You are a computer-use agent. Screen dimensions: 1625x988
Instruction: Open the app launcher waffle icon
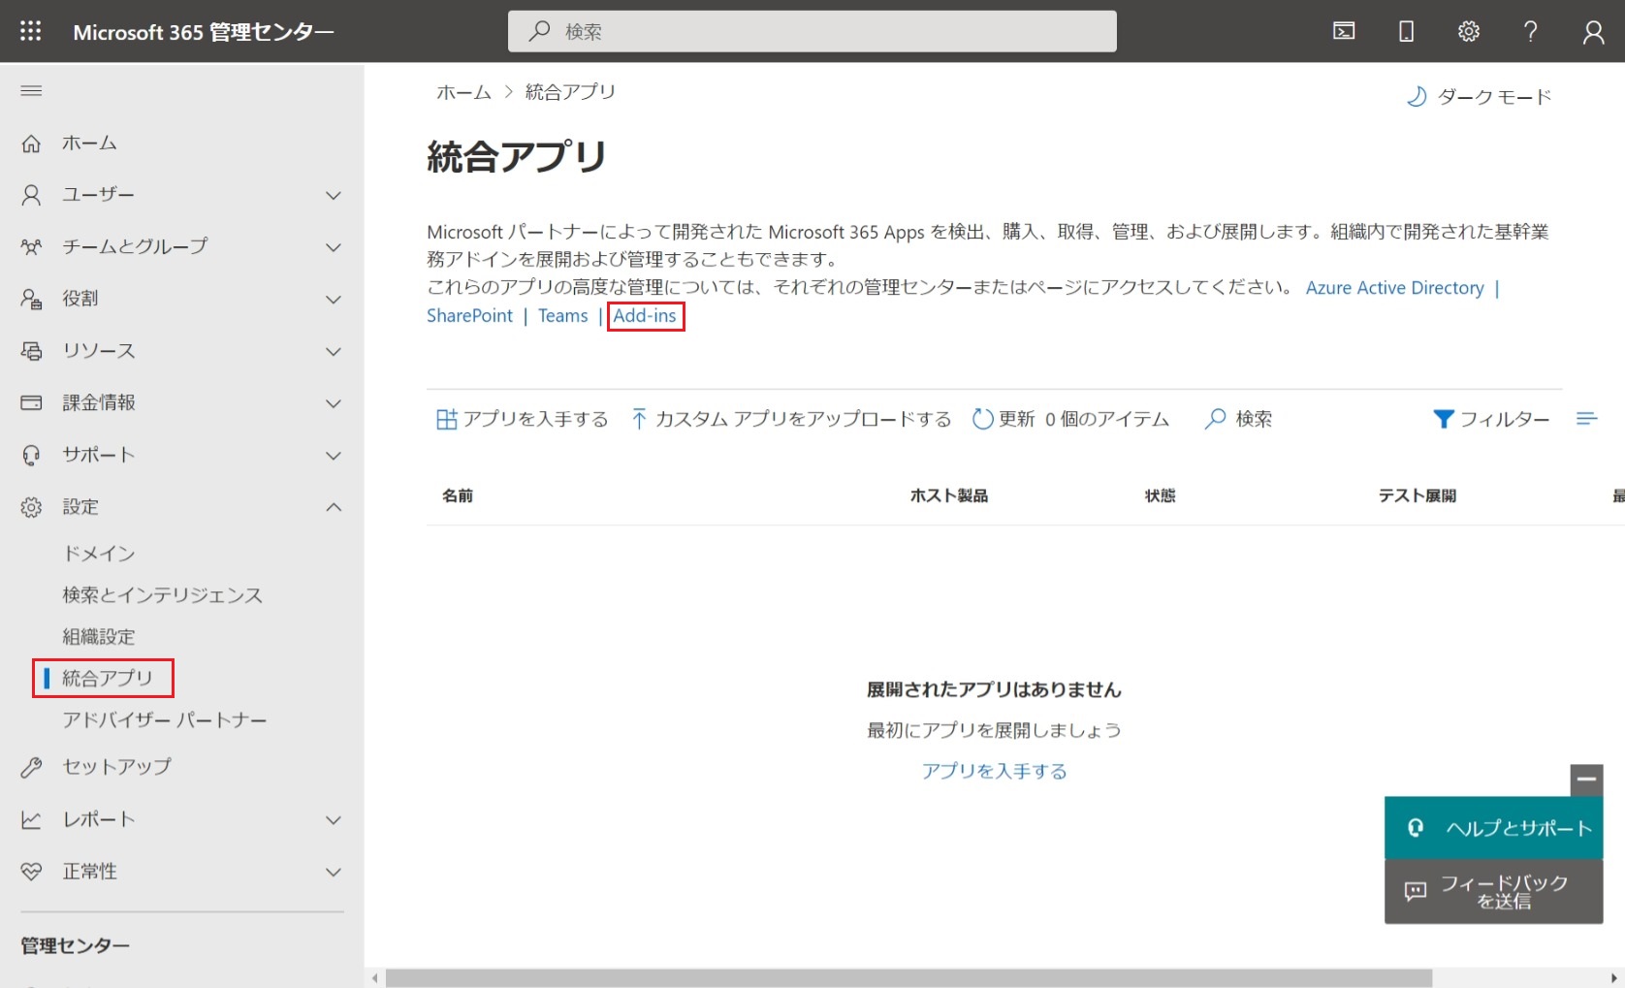pyautogui.click(x=31, y=31)
